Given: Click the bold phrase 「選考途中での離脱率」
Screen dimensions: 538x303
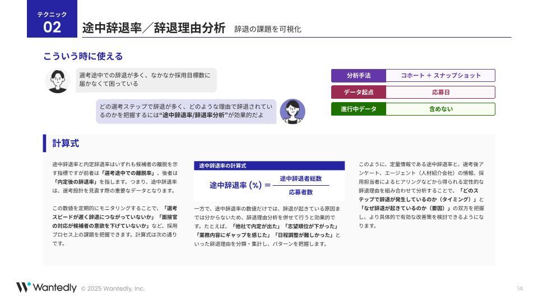Looking at the screenshot, I should (x=128, y=173).
